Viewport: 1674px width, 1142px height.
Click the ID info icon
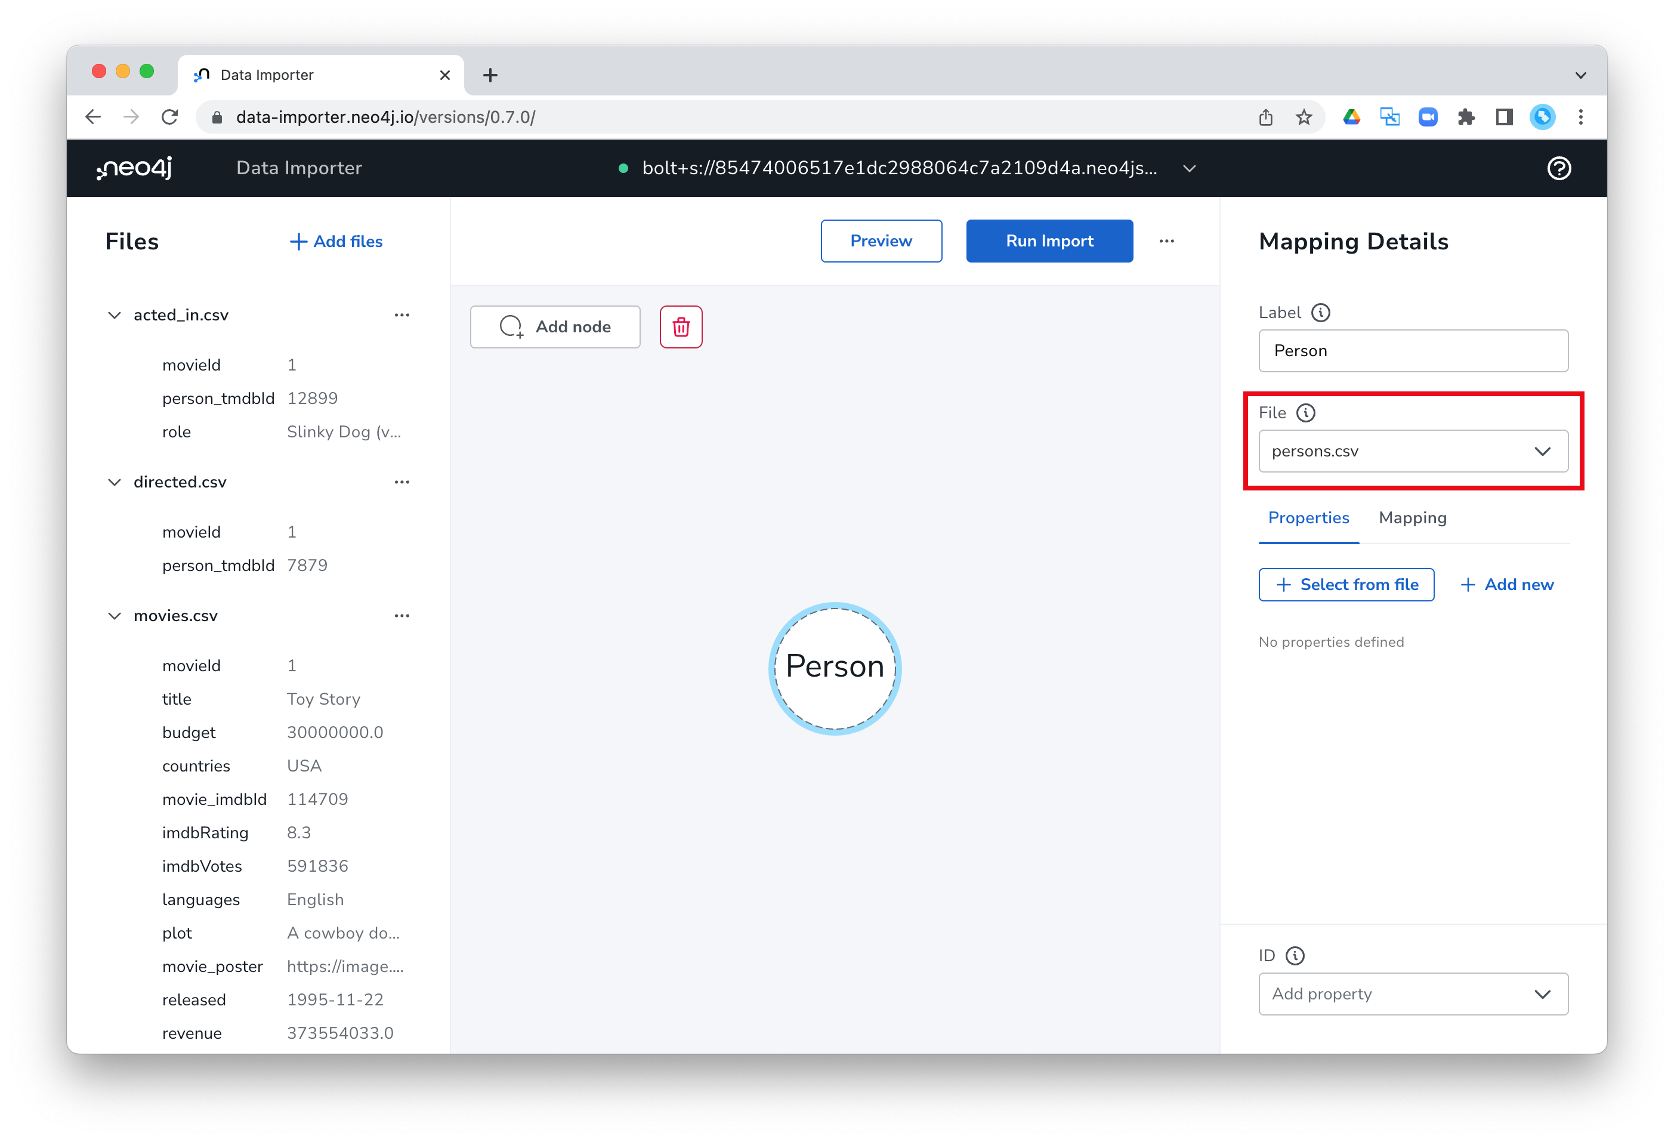[x=1295, y=955]
